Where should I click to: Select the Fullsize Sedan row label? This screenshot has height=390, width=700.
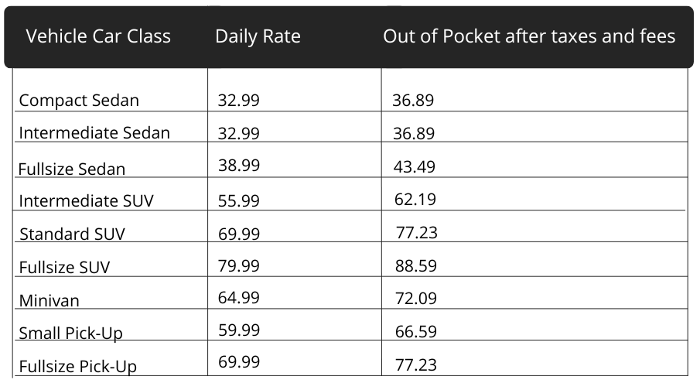tap(72, 169)
